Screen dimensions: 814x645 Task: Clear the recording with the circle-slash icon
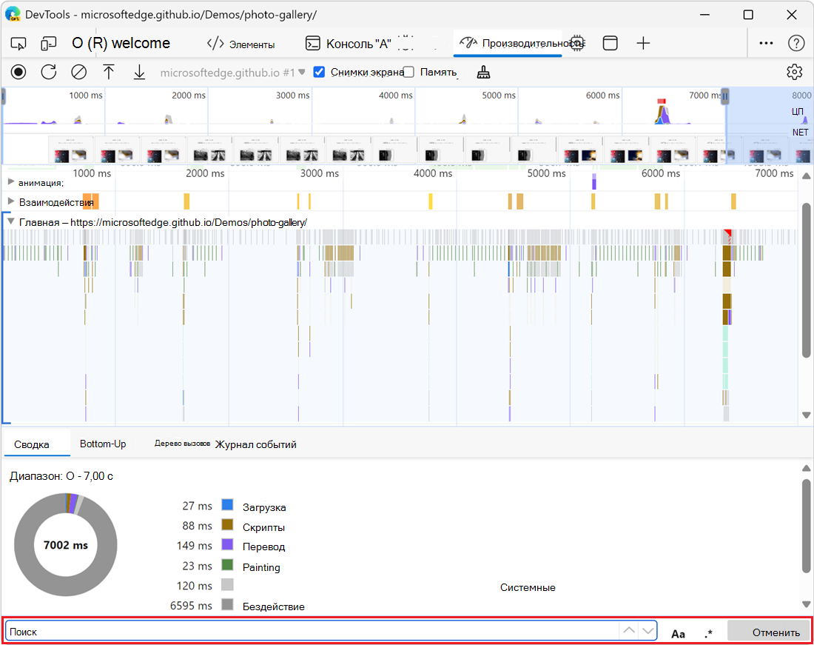coord(79,72)
